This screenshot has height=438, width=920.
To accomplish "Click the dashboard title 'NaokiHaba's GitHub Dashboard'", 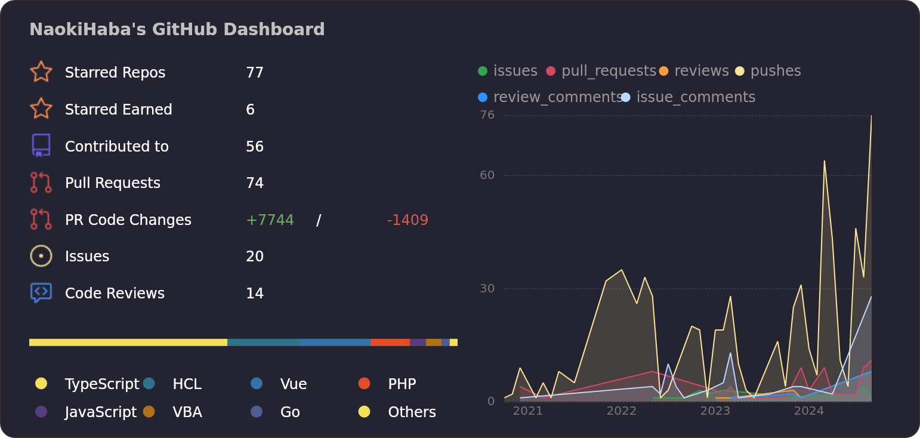I will [x=177, y=30].
